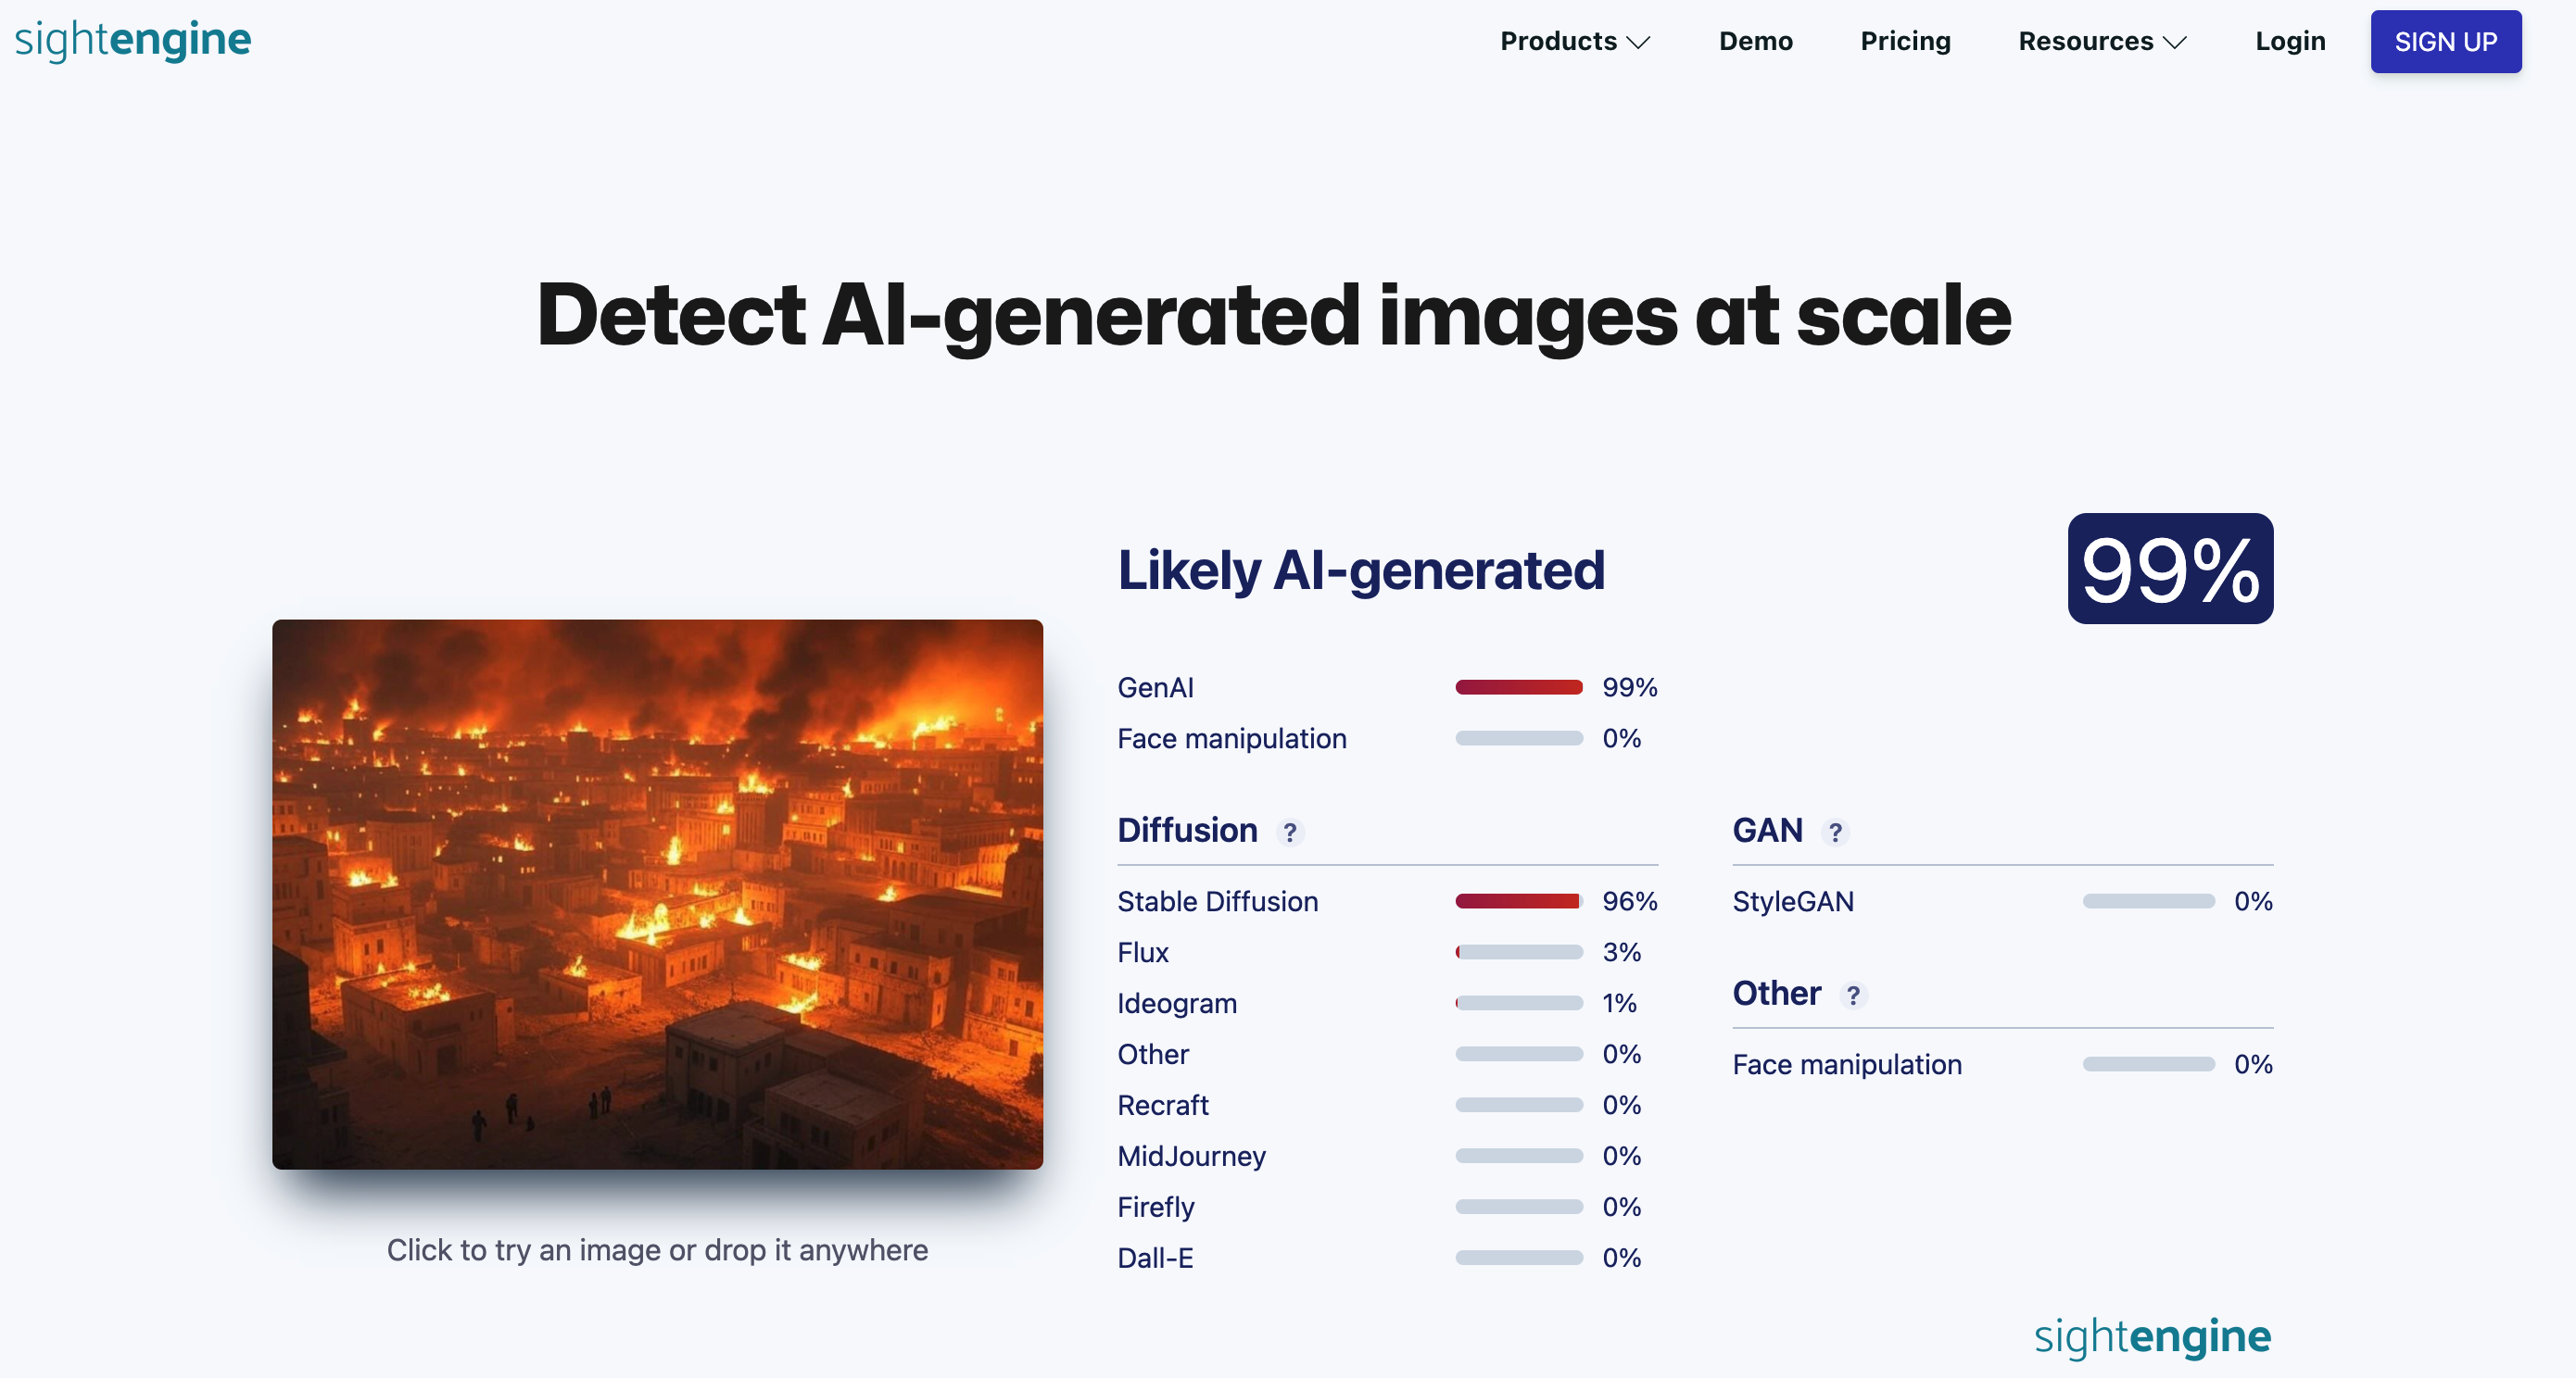Viewport: 2576px width, 1378px height.
Task: Click the Login link
Action: 2290,41
